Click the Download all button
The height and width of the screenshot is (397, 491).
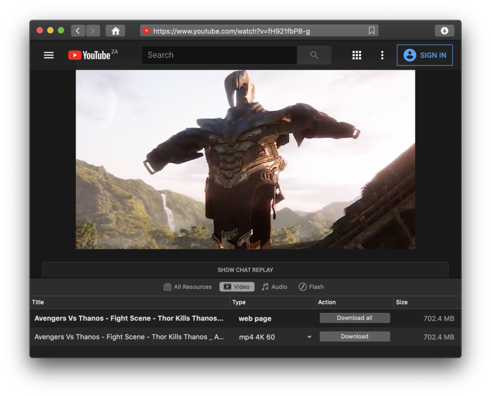355,318
